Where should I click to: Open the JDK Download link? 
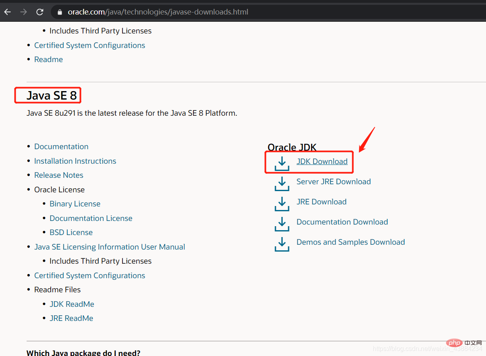pyautogui.click(x=322, y=161)
